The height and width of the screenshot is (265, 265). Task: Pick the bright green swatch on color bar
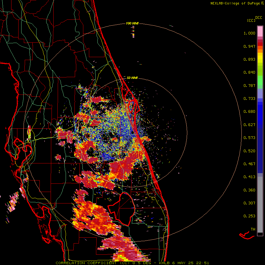[260, 80]
